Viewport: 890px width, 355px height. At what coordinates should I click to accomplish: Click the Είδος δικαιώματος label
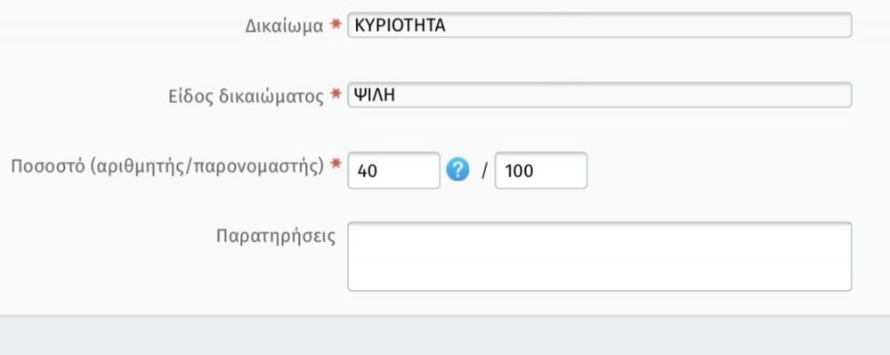247,96
